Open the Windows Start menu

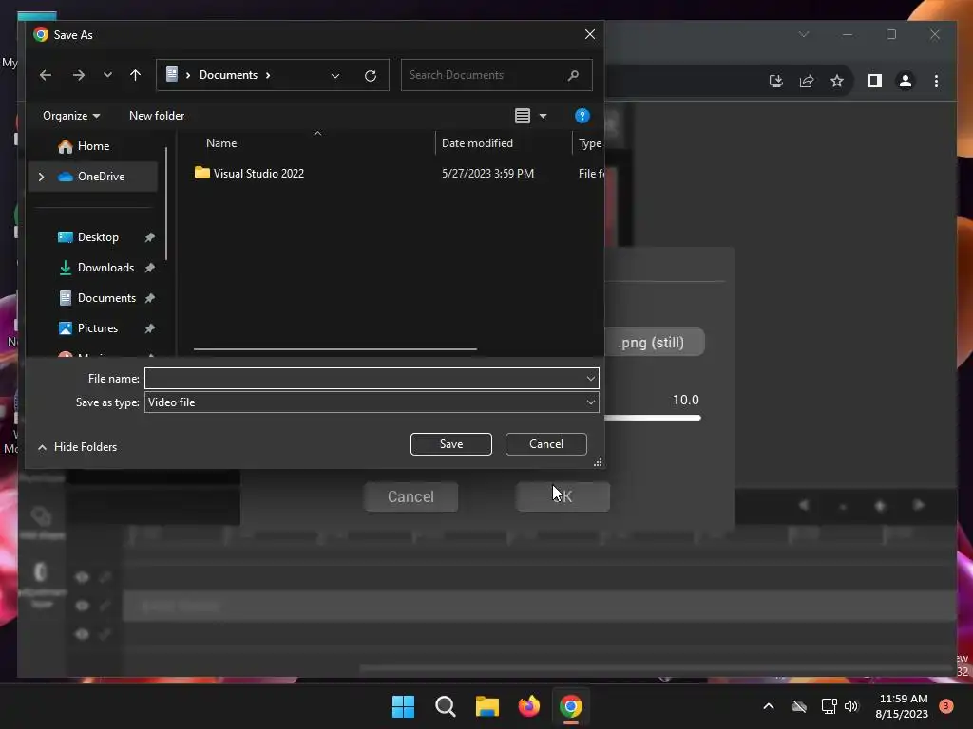pyautogui.click(x=403, y=706)
